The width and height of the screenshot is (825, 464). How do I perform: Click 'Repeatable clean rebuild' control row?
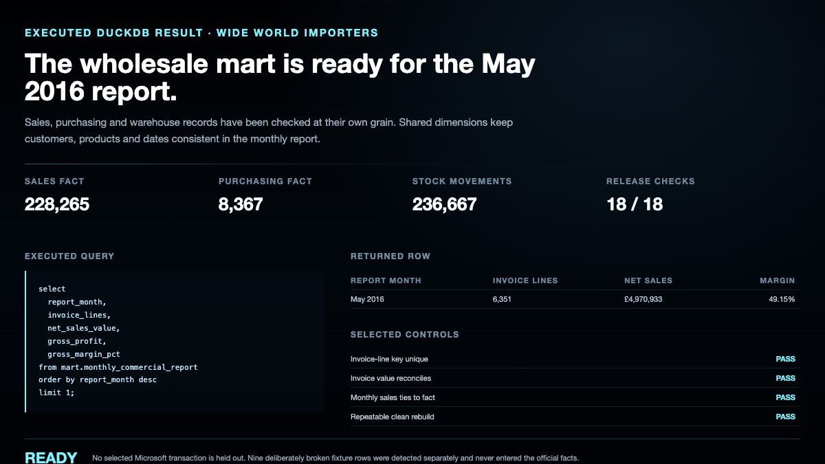(575, 417)
